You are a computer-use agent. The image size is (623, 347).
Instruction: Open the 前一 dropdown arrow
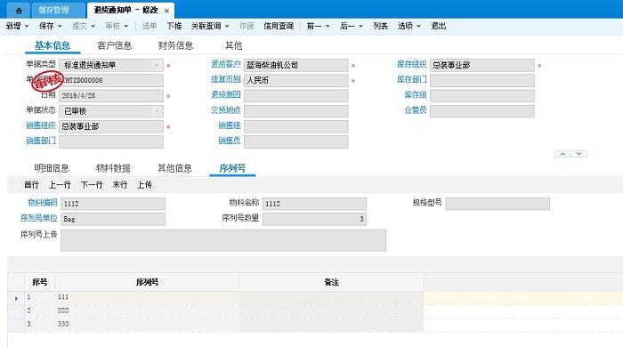328,26
